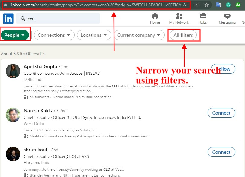Viewport: 245px width, 177px height.
Task: Open the People results filter dropdown
Action: point(15,35)
